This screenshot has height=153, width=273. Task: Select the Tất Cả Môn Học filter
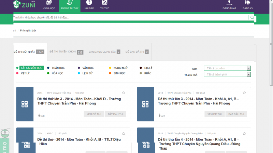[31, 68]
